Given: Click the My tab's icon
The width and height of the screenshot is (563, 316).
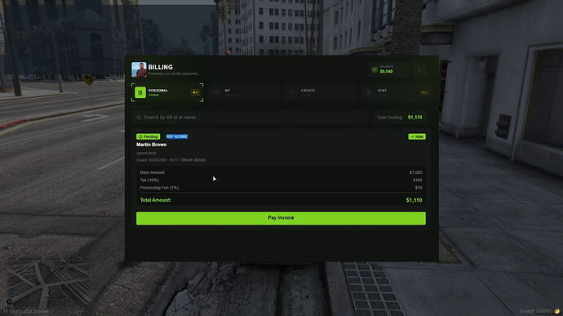Looking at the screenshot, I should 216,93.
